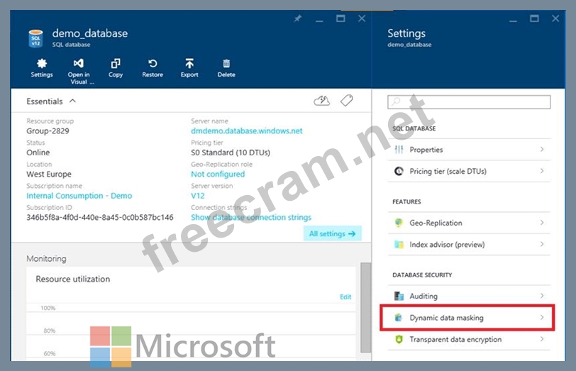Viewport: 576px width, 371px height.
Task: Click the cloud quick start icon
Action: click(x=321, y=101)
